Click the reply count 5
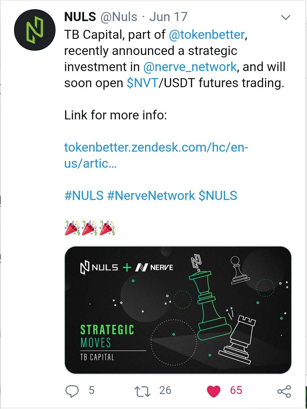Screen dimensions: 307x409 pos(91,391)
